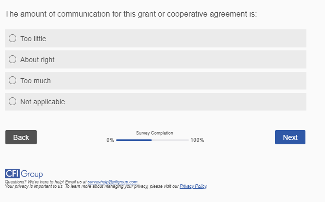325x202 pixels.
Task: Pick the "Not applicable" radio button
Action: pos(13,102)
